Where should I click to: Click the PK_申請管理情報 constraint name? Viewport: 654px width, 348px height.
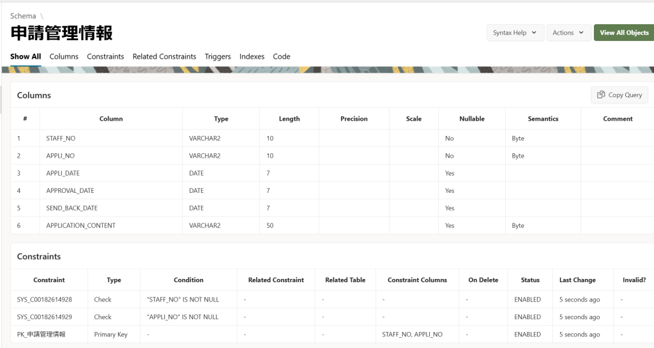click(42, 334)
